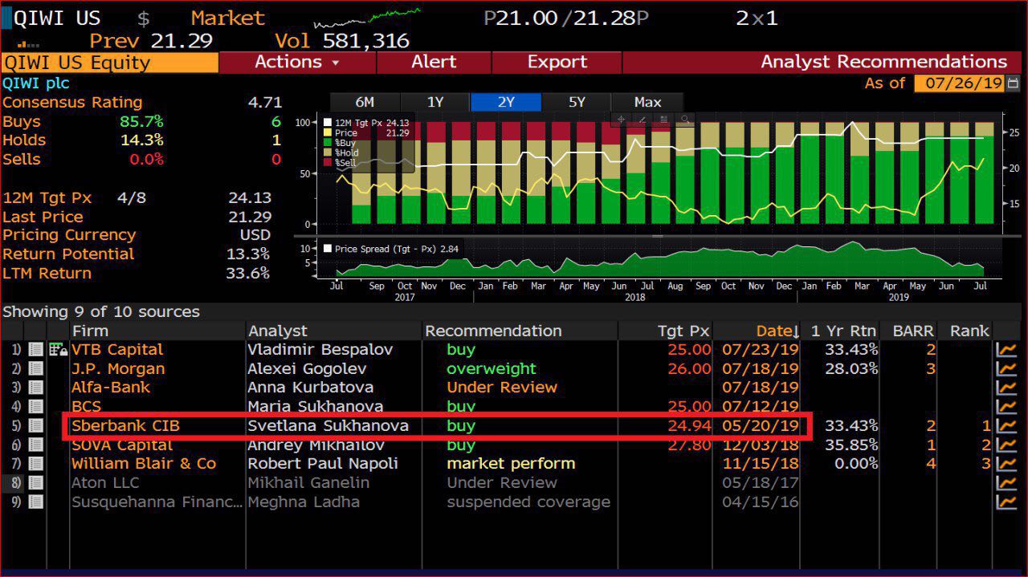Open the report icon for VTB Capital
The width and height of the screenshot is (1028, 577).
pyautogui.click(x=35, y=350)
